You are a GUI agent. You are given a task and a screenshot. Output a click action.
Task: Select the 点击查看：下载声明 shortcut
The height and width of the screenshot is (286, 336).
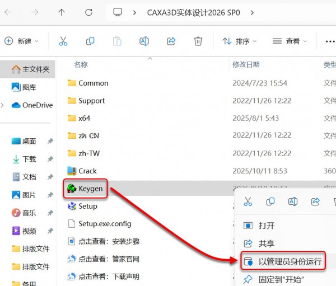tap(104, 276)
